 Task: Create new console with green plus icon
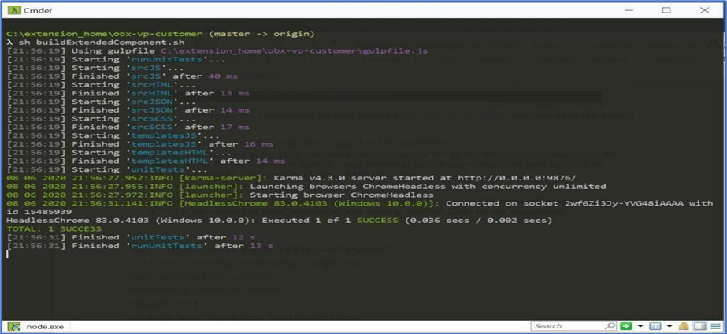pyautogui.click(x=626, y=326)
